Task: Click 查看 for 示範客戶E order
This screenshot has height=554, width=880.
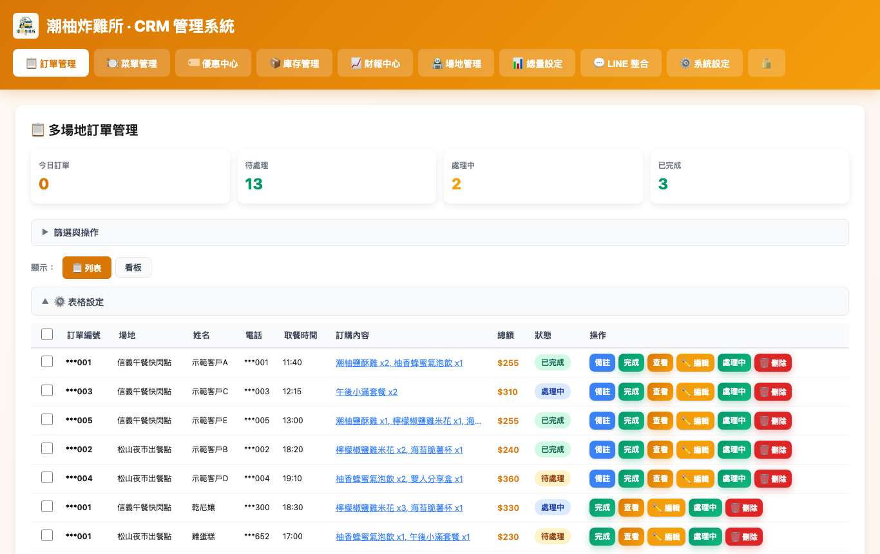Action: click(x=660, y=421)
